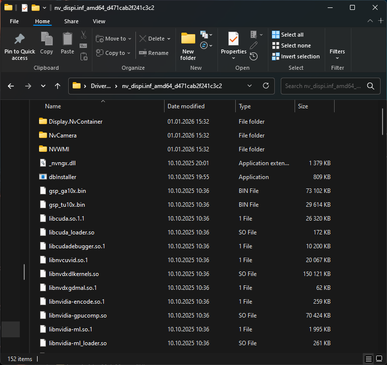Select the Home ribbon tab
Image resolution: width=387 pixels, height=365 pixels.
click(x=43, y=21)
